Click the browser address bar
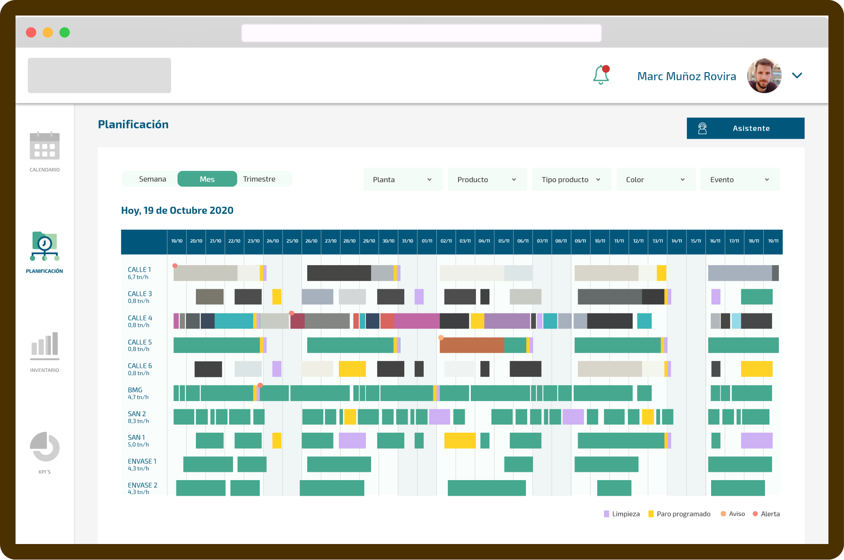The image size is (844, 560). pyautogui.click(x=421, y=33)
